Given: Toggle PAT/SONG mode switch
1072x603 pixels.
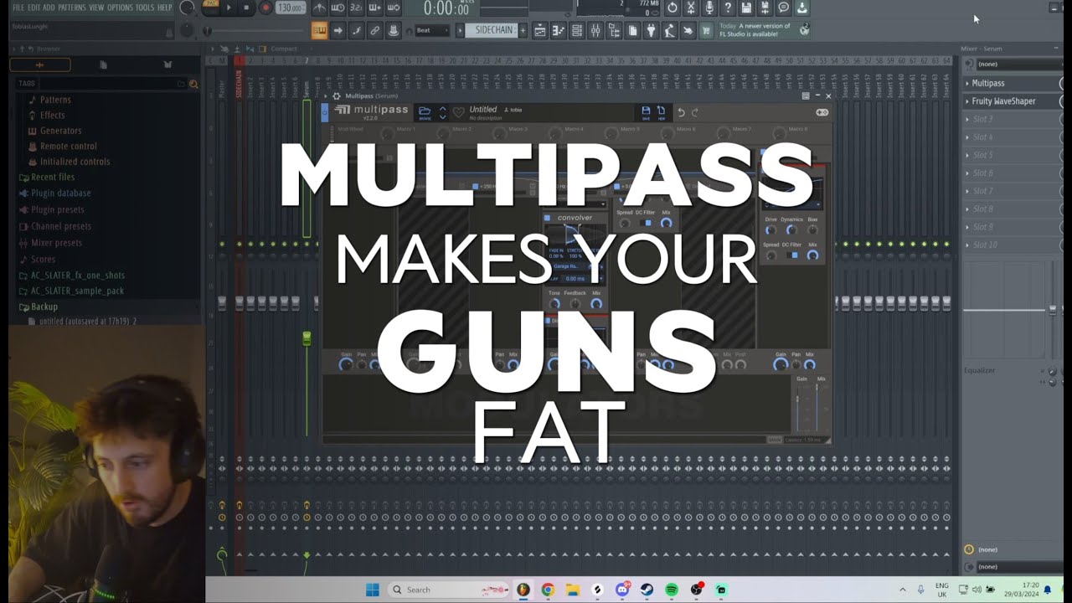Looking at the screenshot, I should click(x=210, y=8).
